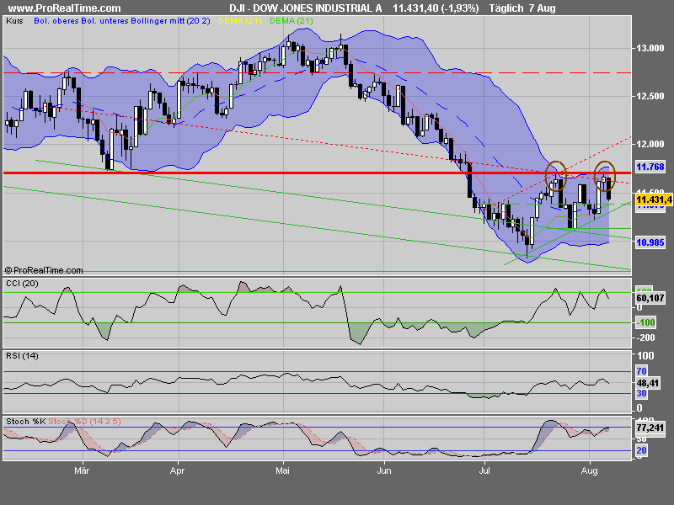This screenshot has height=505, width=674.
Task: Click the green -100 CCI level label
Action: pyautogui.click(x=645, y=322)
